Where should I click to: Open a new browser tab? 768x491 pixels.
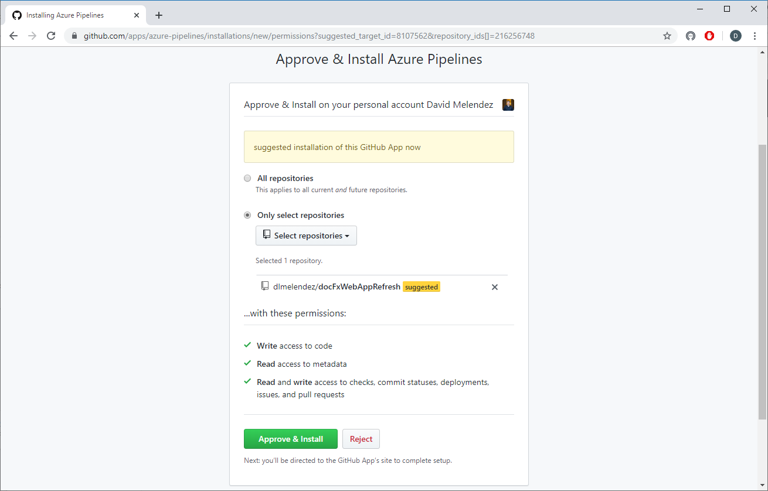(159, 15)
